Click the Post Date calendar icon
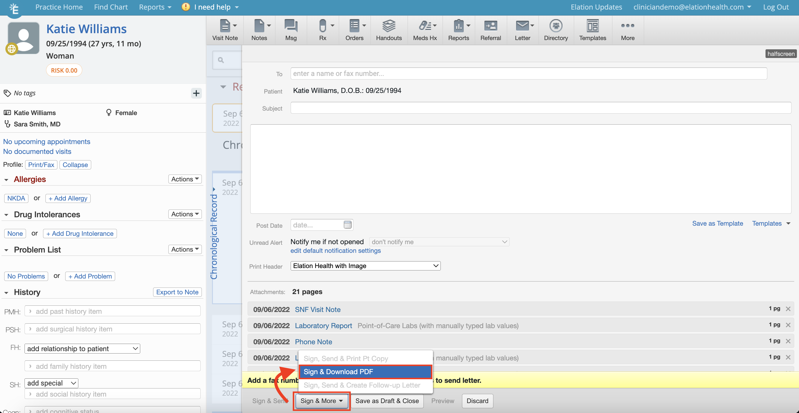The image size is (799, 413). click(347, 224)
